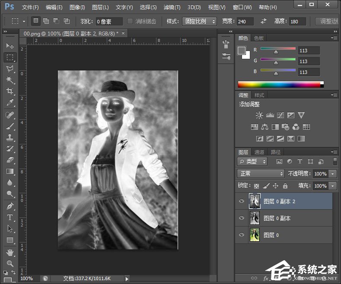Hide the 图层 0 副本 2 layer

click(x=242, y=201)
